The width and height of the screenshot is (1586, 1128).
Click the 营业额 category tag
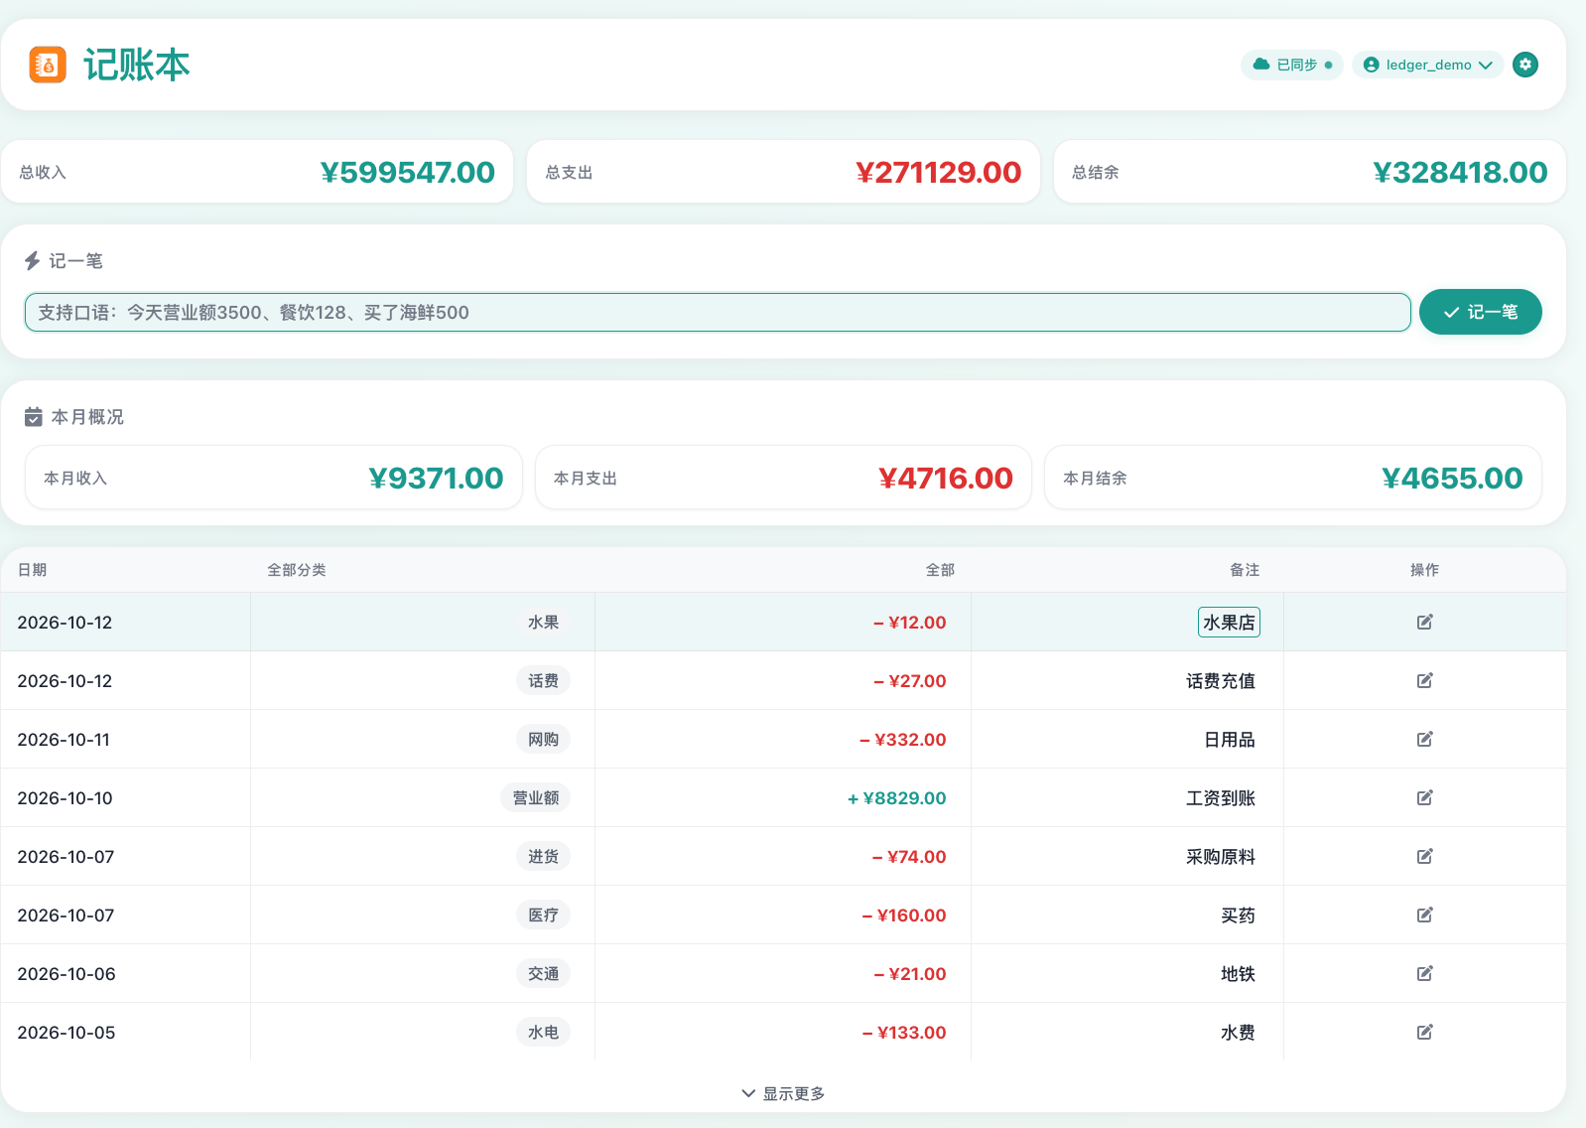[x=536, y=798]
